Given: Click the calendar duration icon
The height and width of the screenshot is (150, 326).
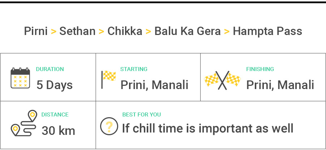Looking at the screenshot, I should [x=20, y=78].
